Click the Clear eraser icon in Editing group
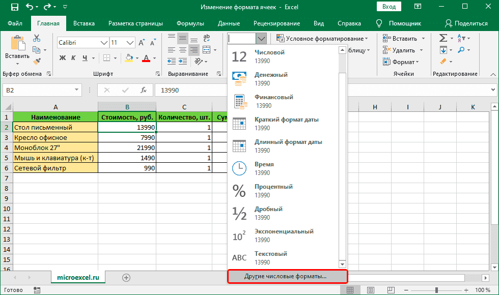This screenshot has width=499, height=295. click(x=444, y=62)
